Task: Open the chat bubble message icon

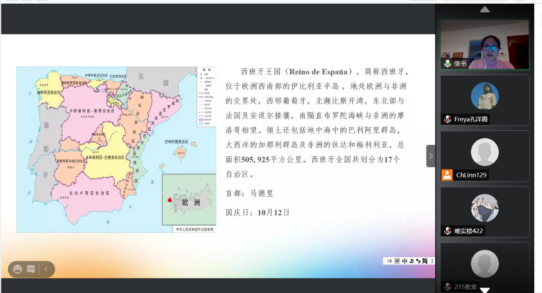Action: pos(31,269)
